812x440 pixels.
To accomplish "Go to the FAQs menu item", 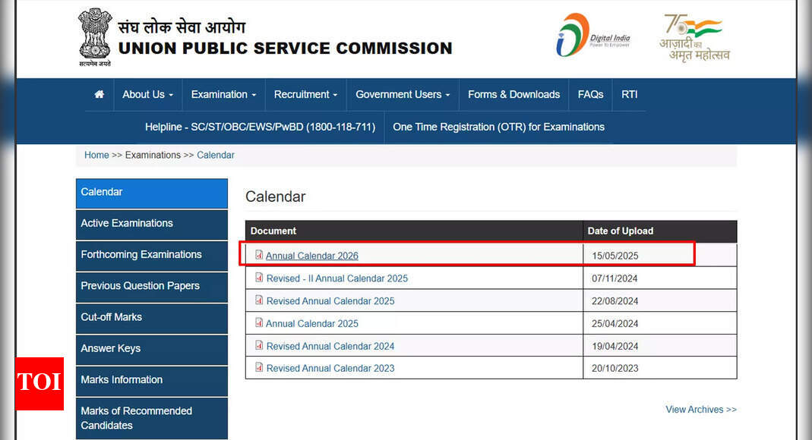I will (590, 95).
